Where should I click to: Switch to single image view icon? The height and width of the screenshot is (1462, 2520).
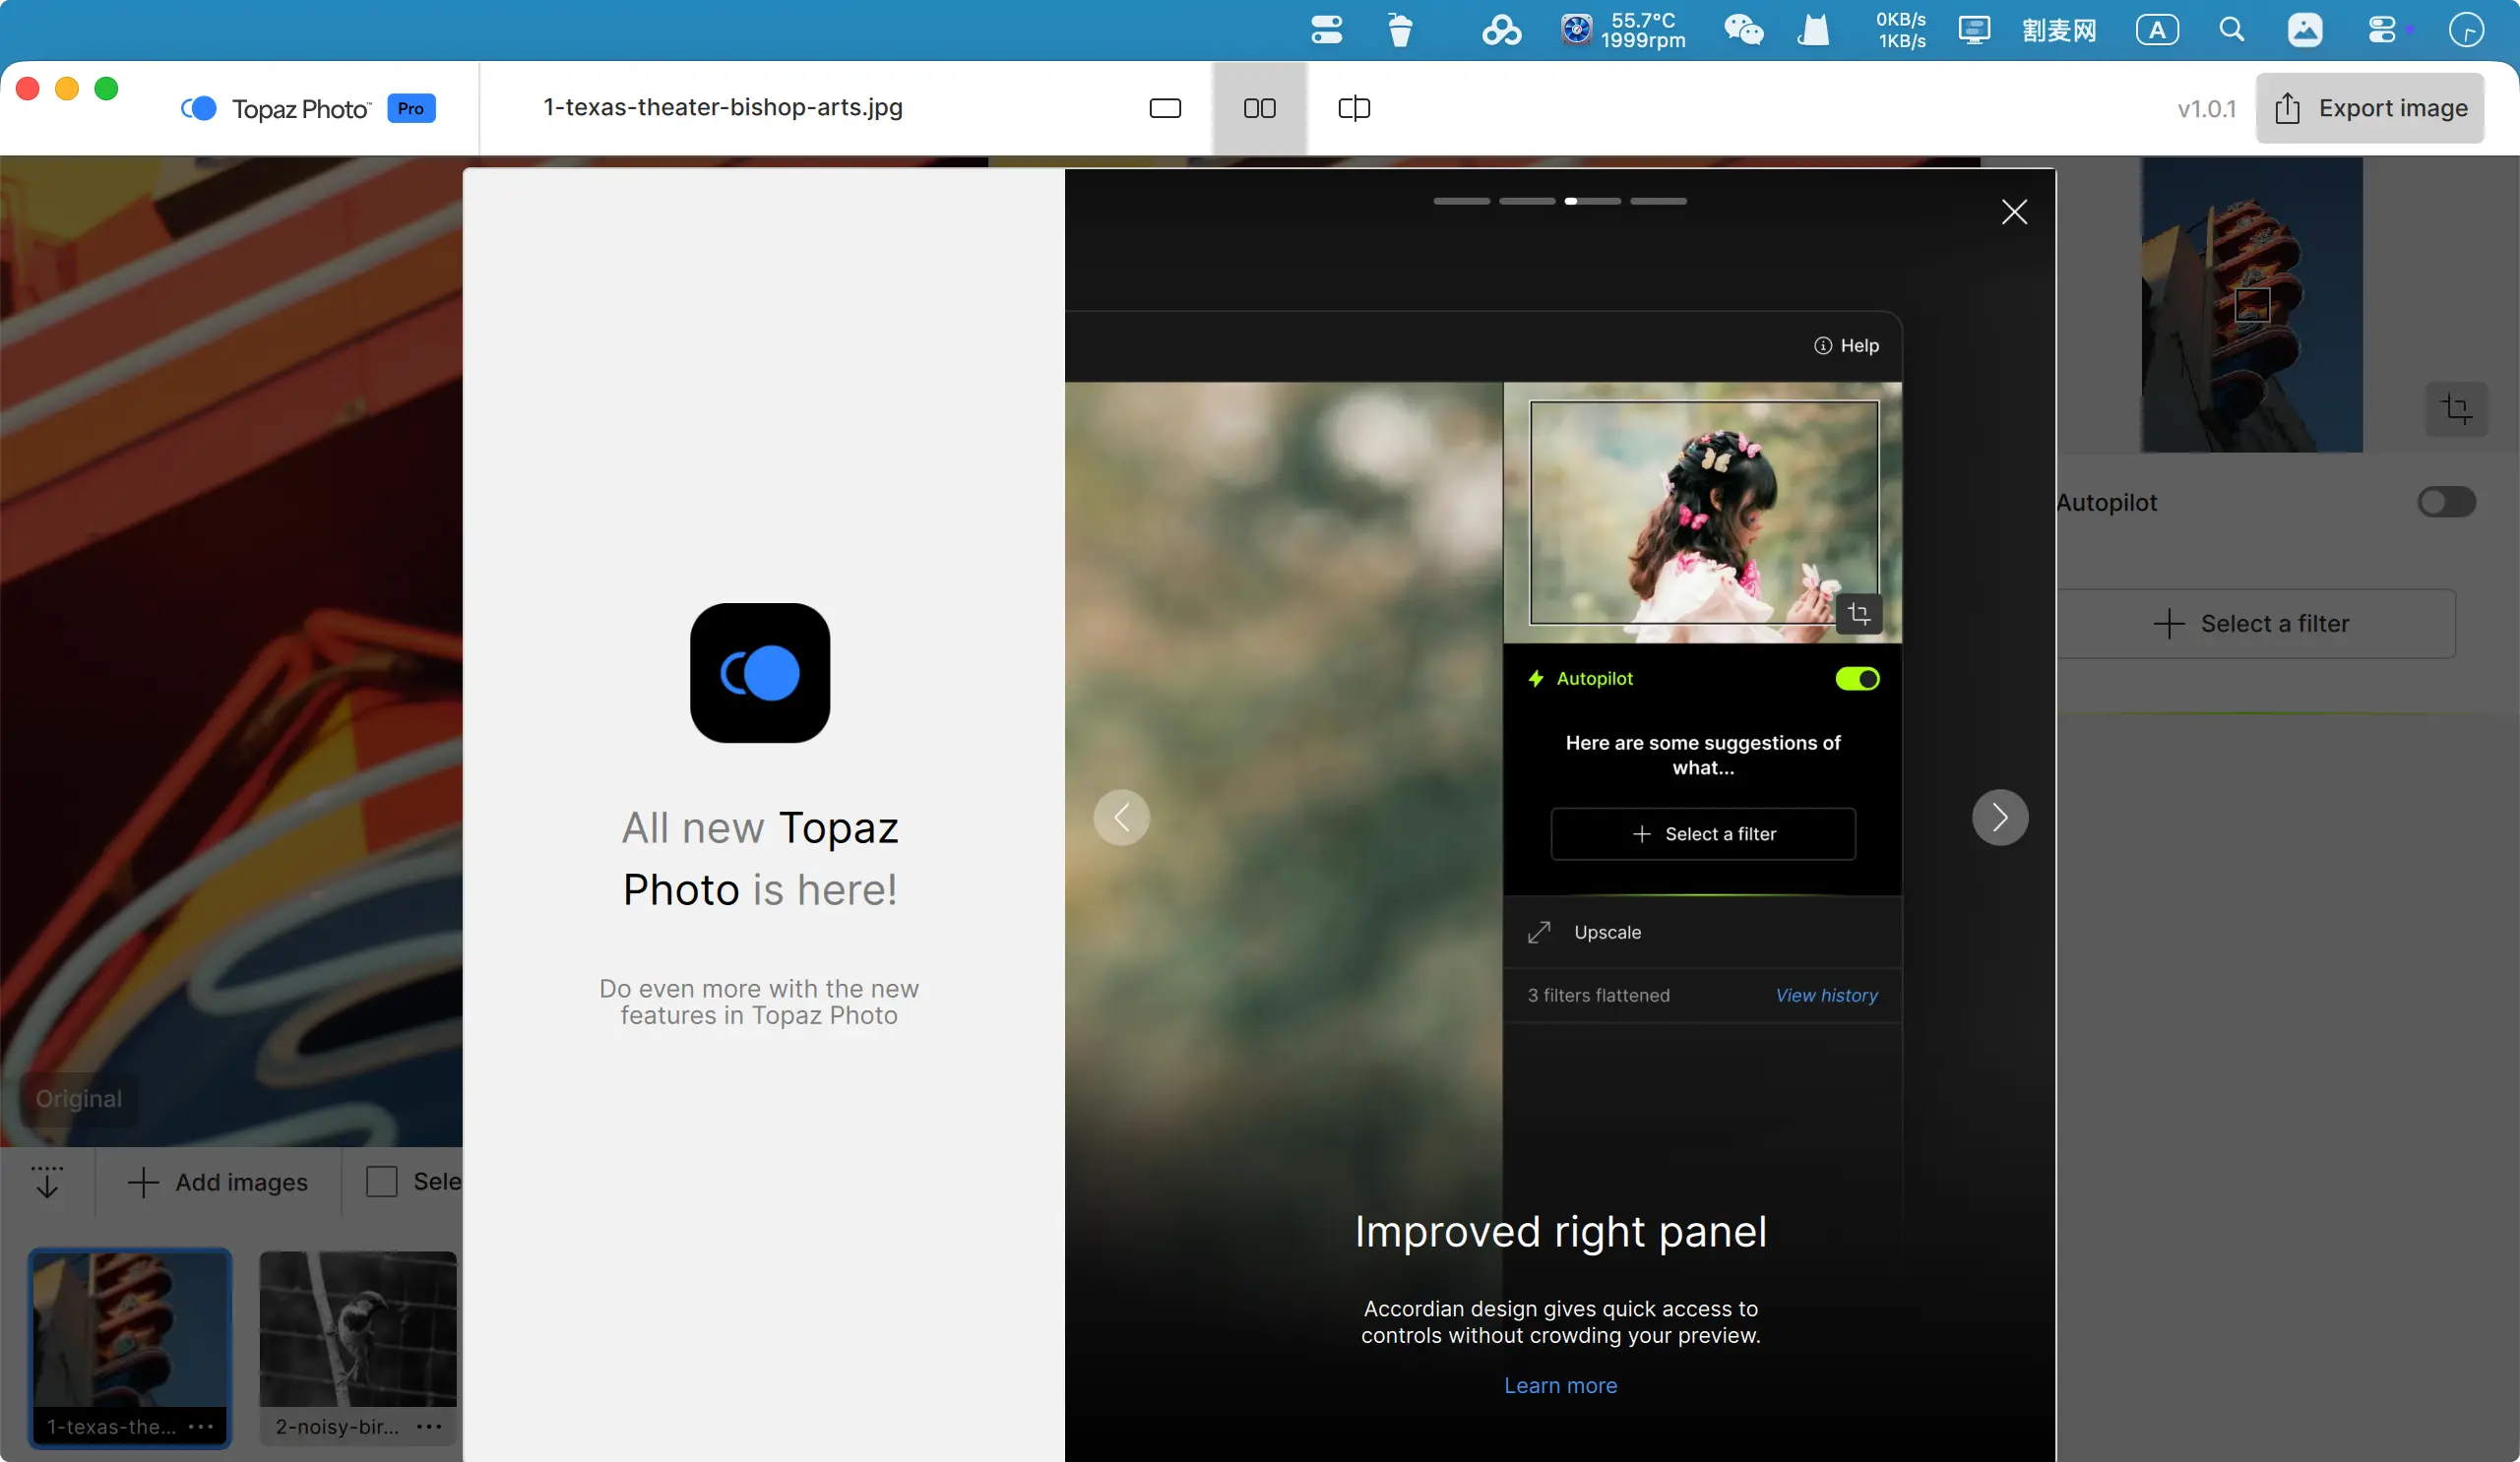[1165, 108]
